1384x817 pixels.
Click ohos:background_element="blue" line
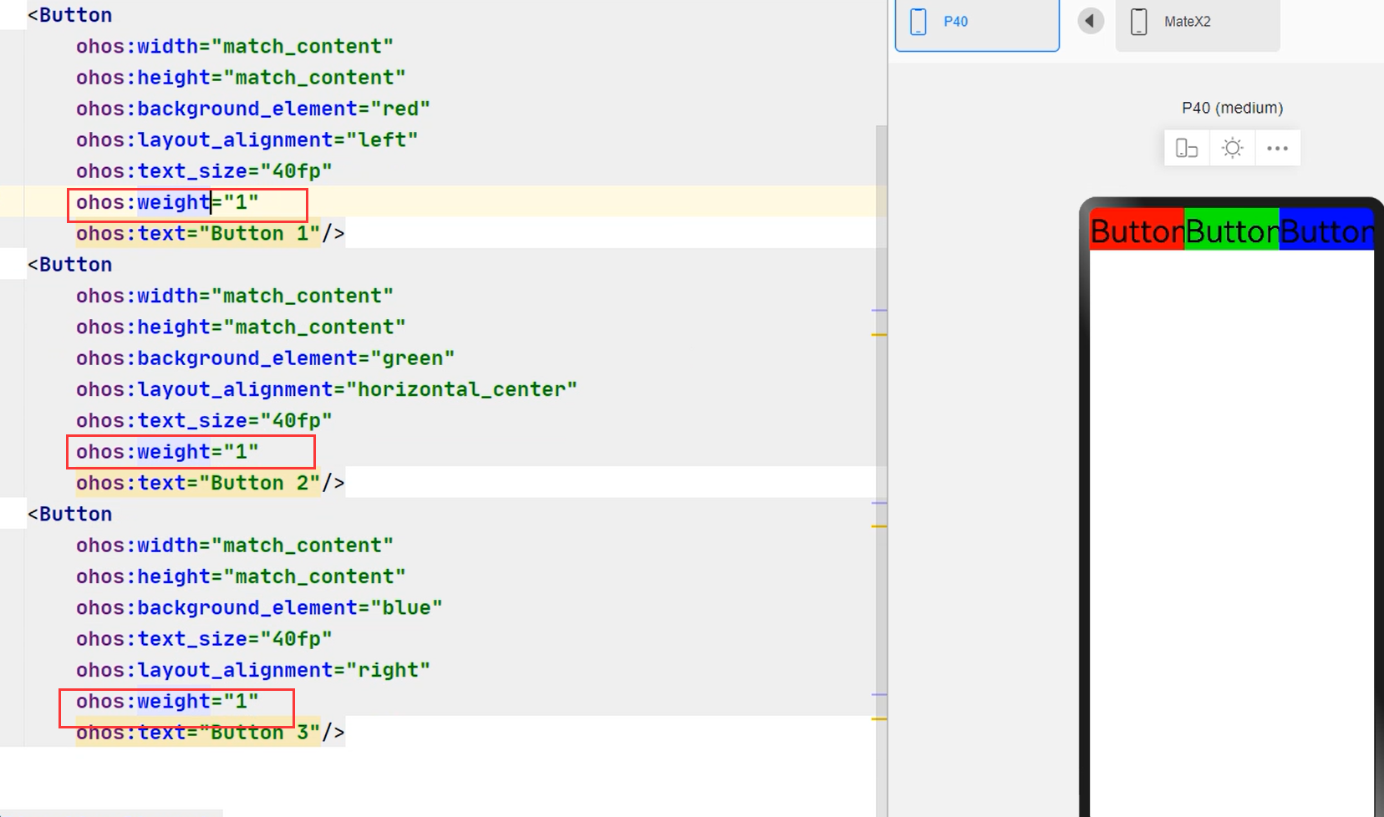coord(259,607)
